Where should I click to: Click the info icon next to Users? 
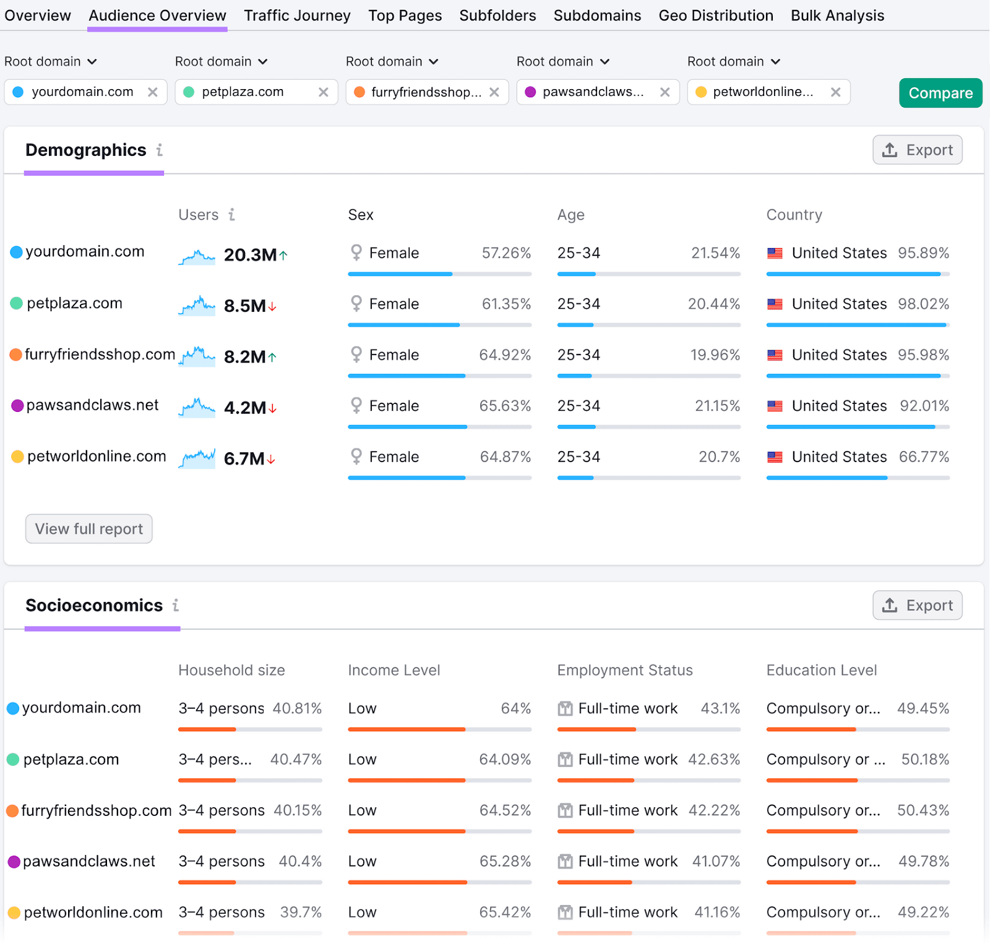[x=232, y=215]
